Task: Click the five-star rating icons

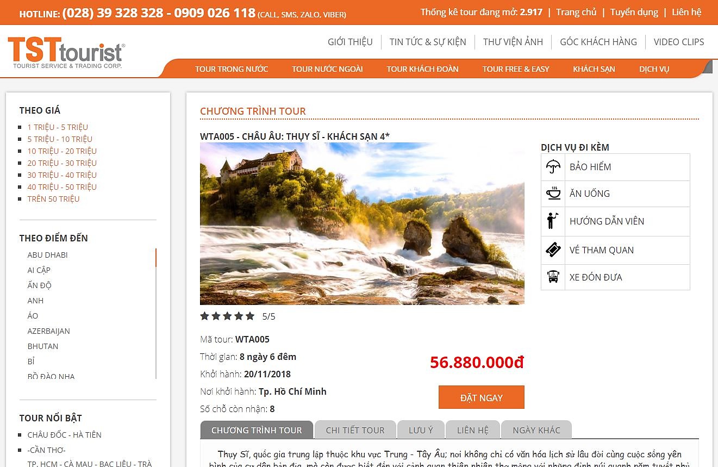Action: 227,316
